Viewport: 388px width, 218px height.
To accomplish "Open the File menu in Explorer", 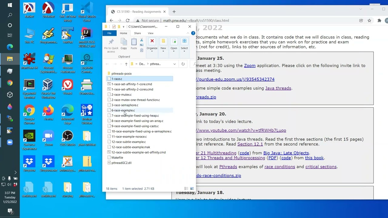I will point(109,33).
